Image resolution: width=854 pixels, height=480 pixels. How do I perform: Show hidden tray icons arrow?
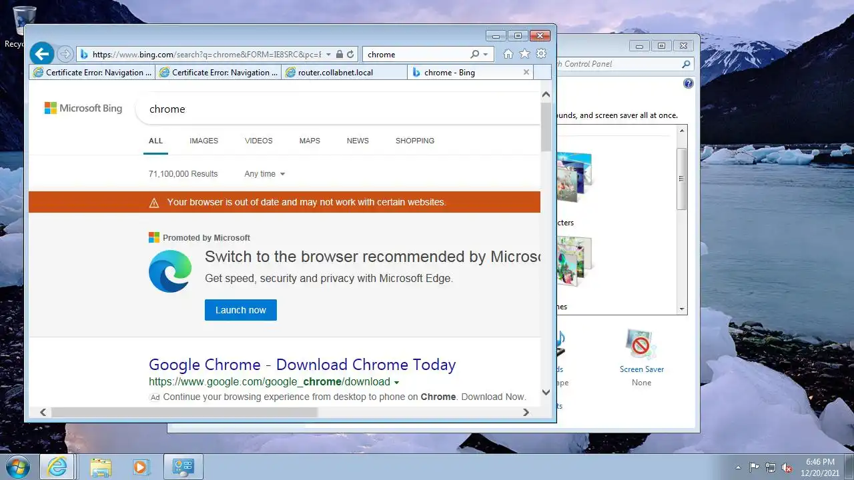(x=738, y=467)
